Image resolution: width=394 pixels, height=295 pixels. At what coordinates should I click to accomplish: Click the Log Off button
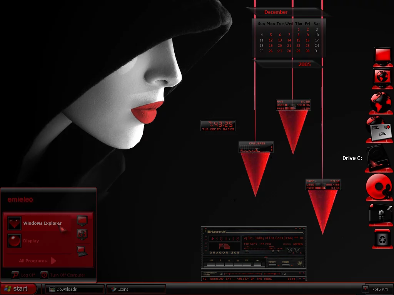(23, 275)
